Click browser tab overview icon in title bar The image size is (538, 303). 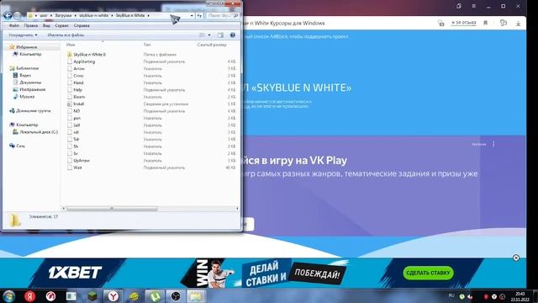459,6
